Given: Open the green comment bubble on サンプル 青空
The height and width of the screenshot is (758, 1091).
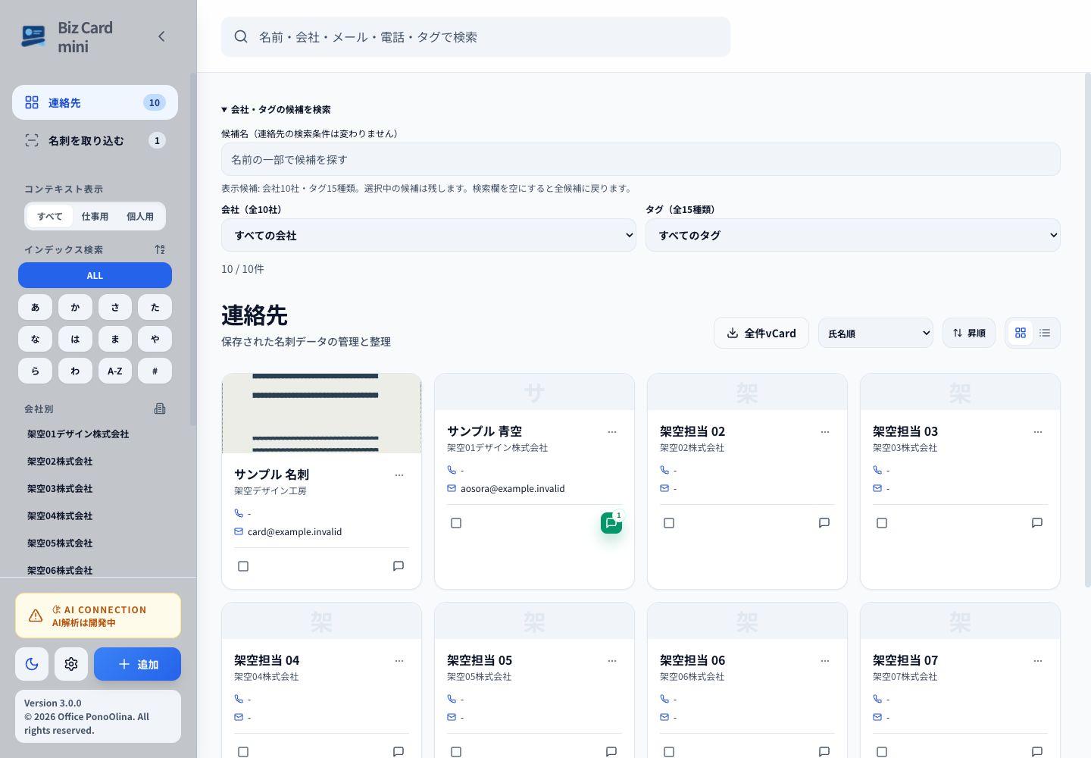Looking at the screenshot, I should tap(611, 523).
